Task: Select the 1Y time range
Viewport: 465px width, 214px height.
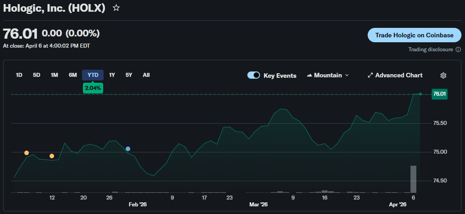Action: coord(112,75)
